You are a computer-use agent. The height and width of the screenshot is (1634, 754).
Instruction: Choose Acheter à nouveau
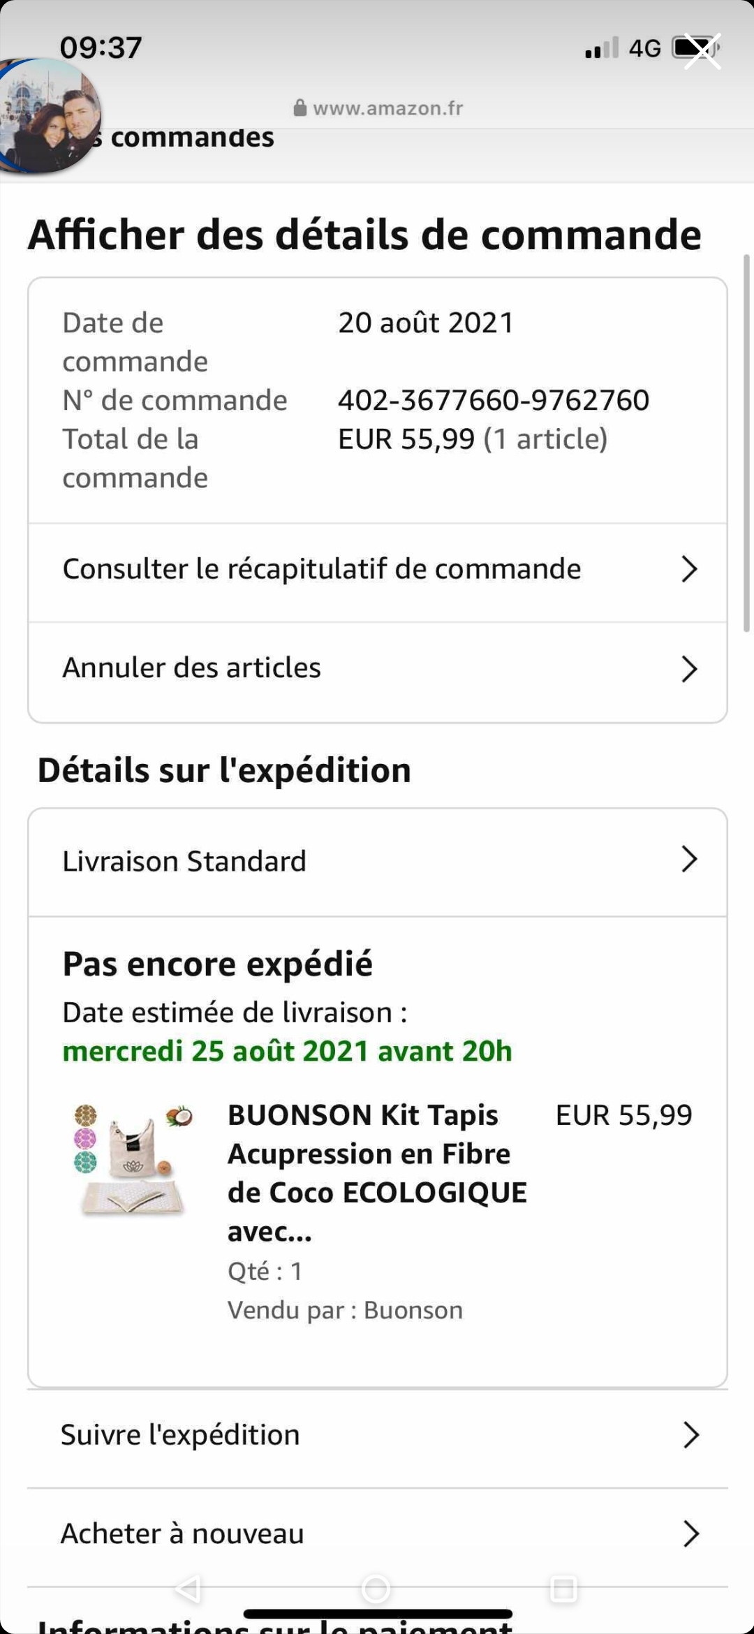tap(183, 1534)
